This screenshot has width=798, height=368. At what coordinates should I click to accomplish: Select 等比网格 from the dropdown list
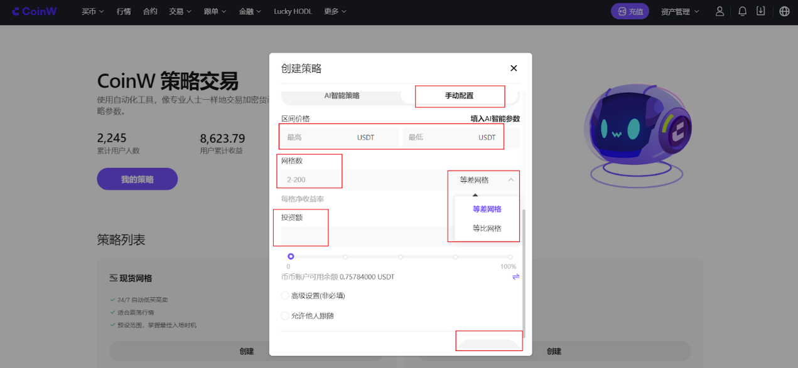pyautogui.click(x=487, y=229)
